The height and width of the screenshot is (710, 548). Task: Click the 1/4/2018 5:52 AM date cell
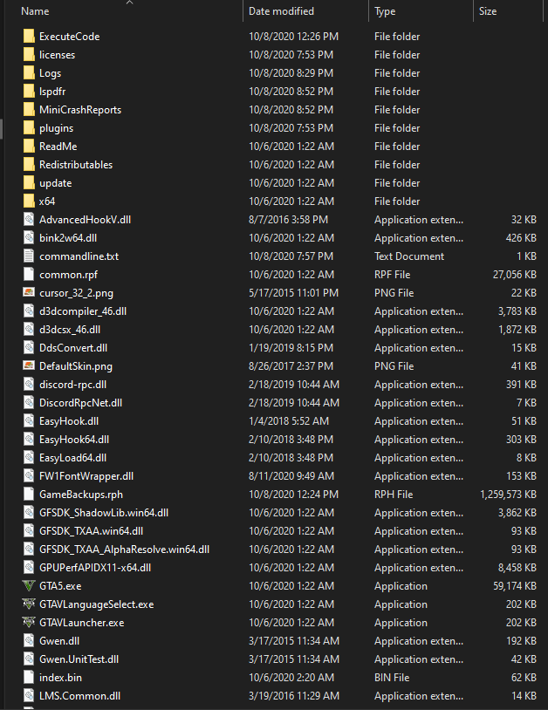(x=289, y=421)
